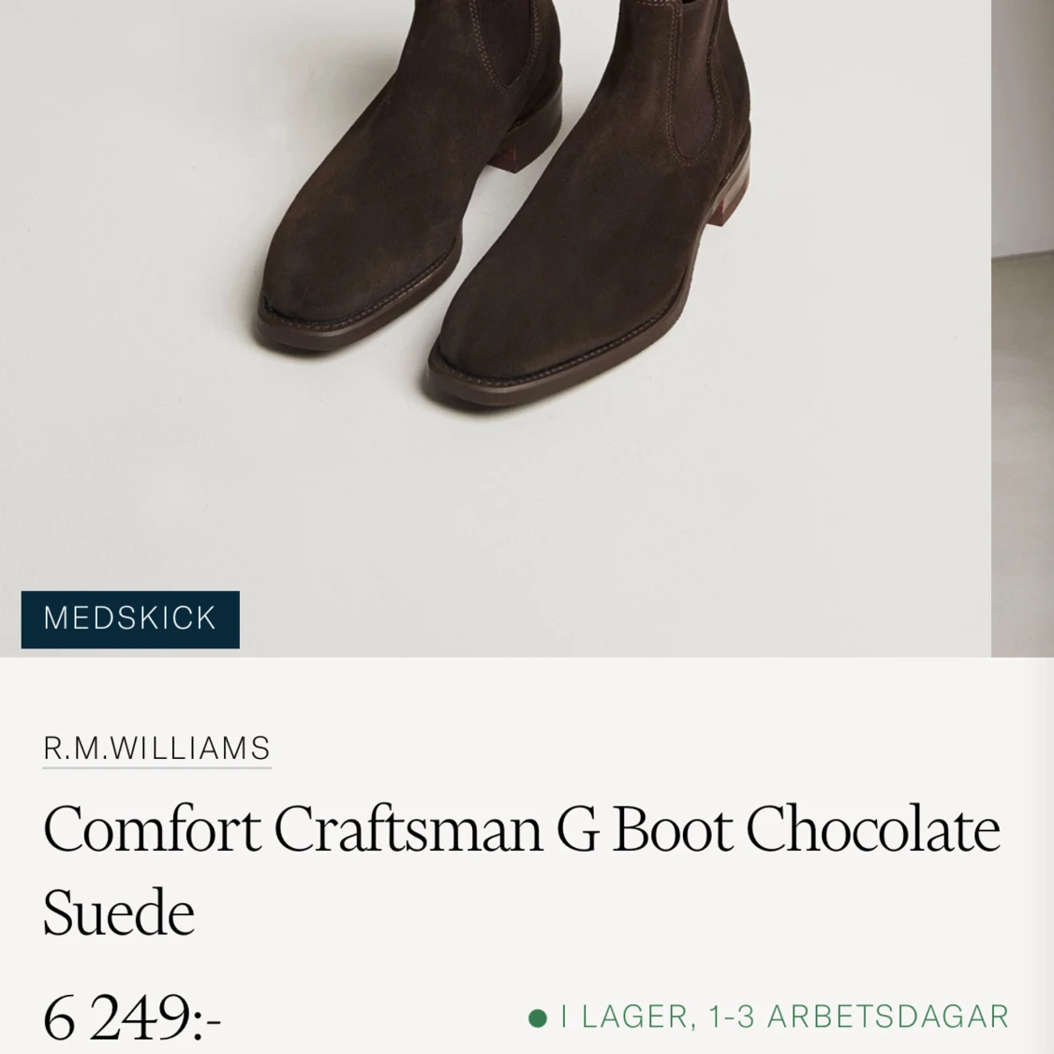
Task: Click the word Craftsman in product name
Action: [408, 828]
